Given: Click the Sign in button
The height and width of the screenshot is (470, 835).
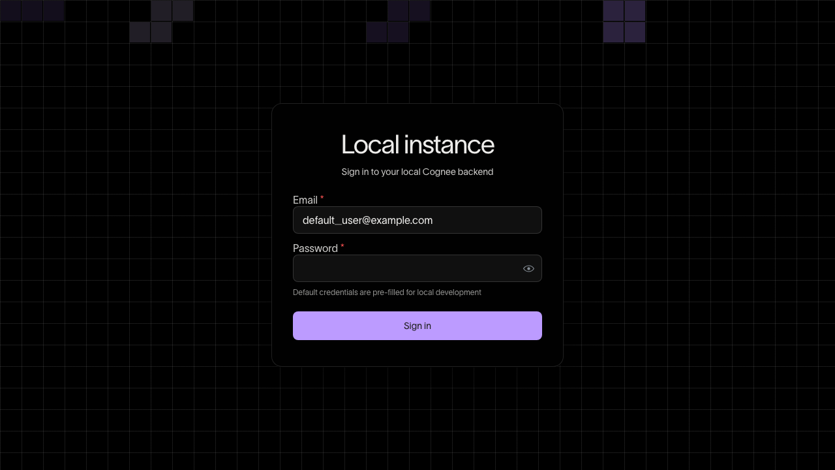Looking at the screenshot, I should click(x=417, y=326).
